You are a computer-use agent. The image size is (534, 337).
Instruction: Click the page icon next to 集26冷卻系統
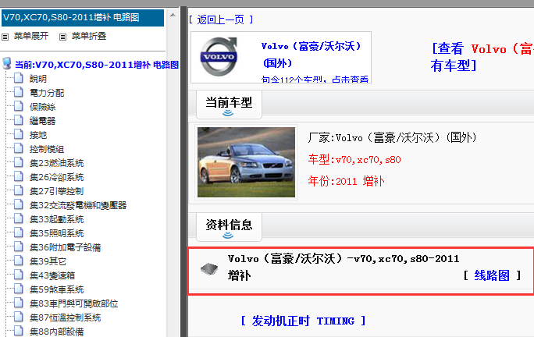pyautogui.click(x=19, y=176)
